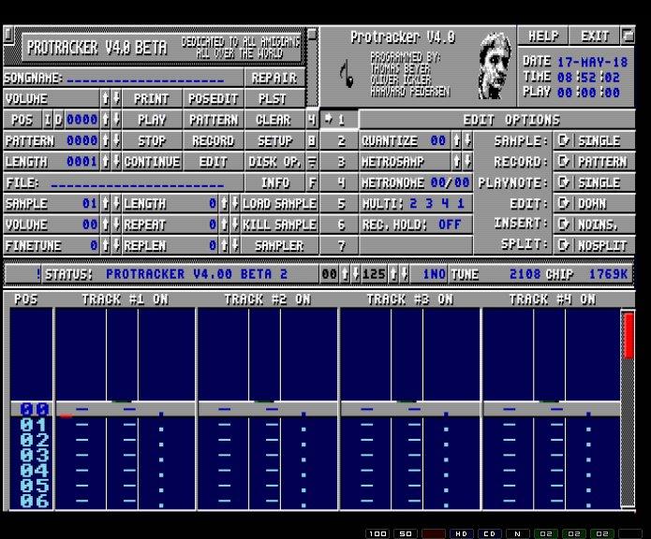Click the SONGNAME text field
Viewport: 651px width, 539px height.
[x=145, y=79]
